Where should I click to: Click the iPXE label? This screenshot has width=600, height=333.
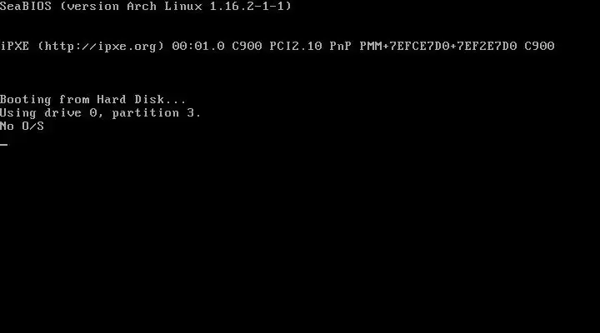click(x=14, y=47)
